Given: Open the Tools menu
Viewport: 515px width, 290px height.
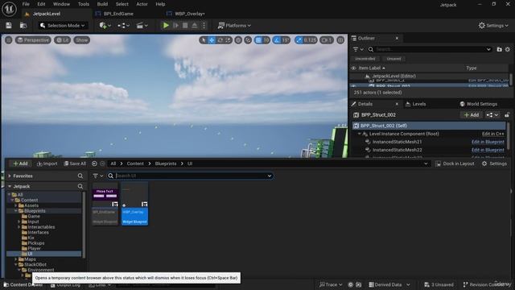Looking at the screenshot, I should [84, 4].
